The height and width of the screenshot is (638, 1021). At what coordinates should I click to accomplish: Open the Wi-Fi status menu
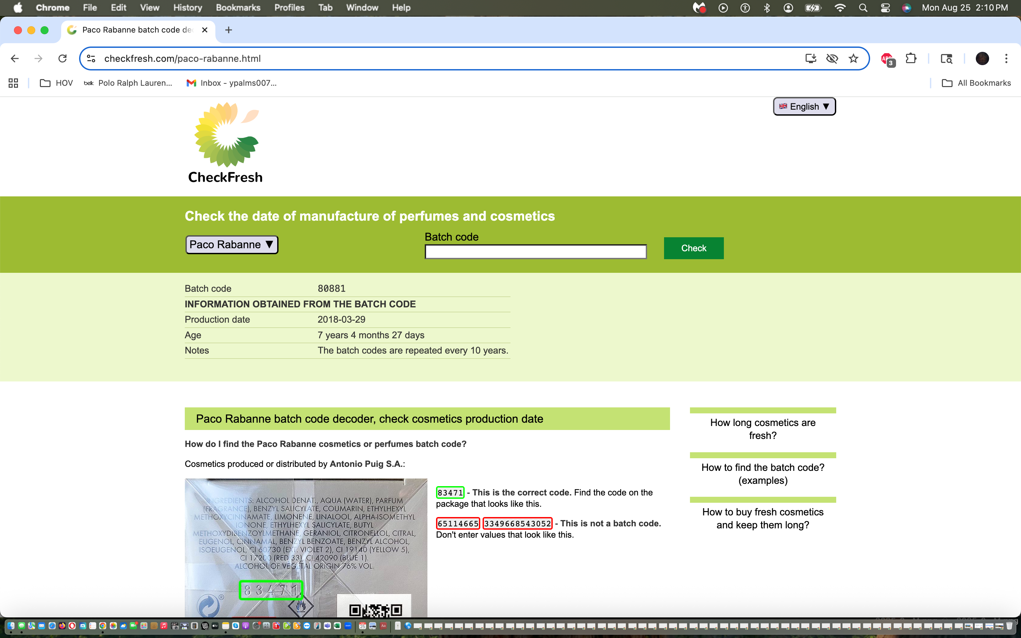tap(840, 8)
